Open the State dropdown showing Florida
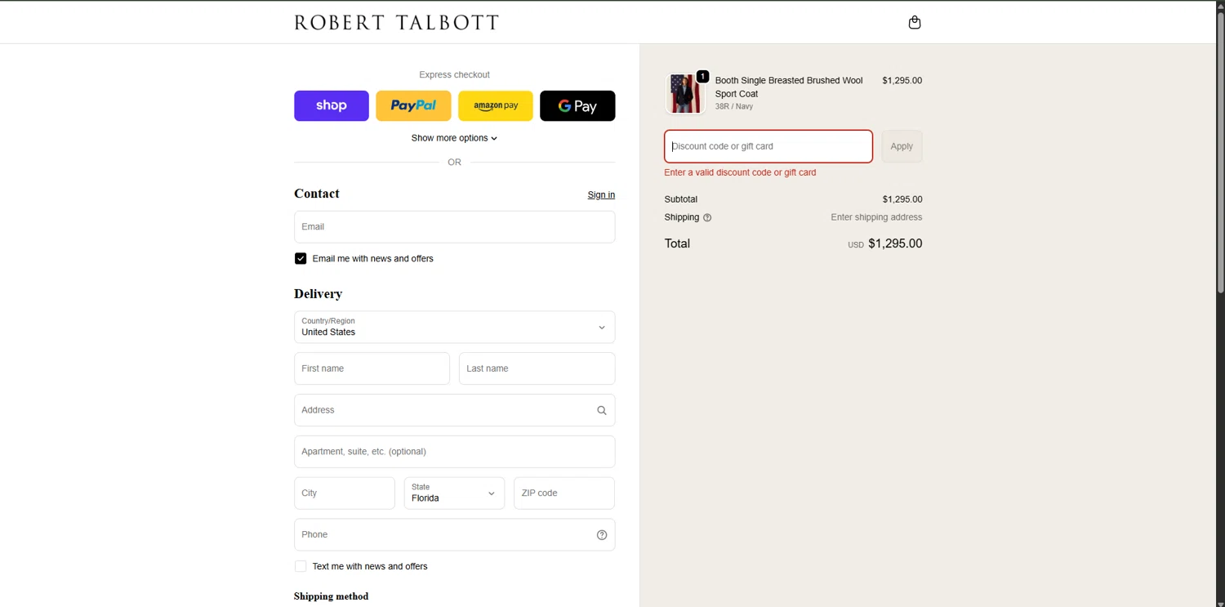 (454, 493)
